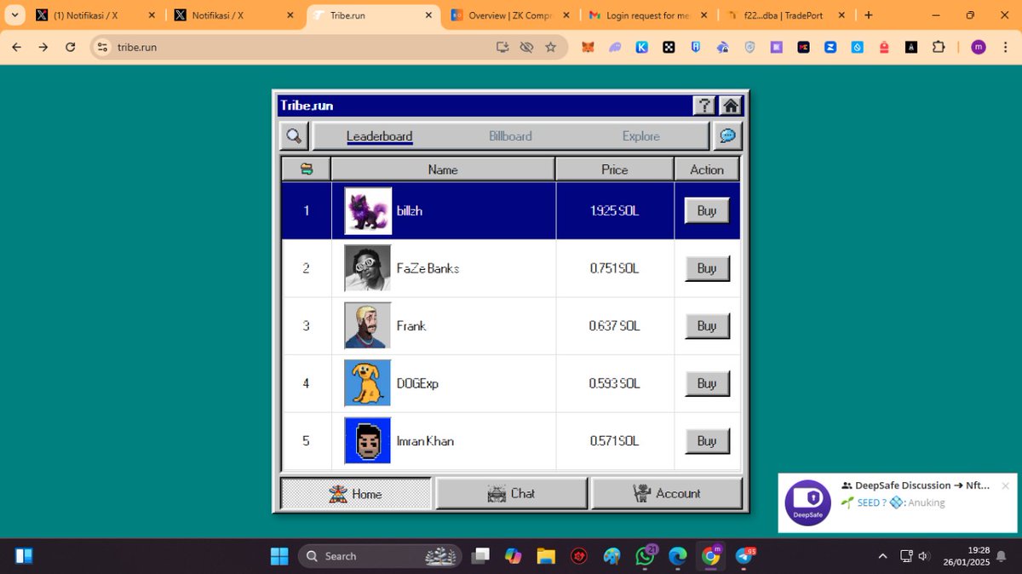Click the Extensions puzzle icon
This screenshot has width=1022, height=574.
939,48
